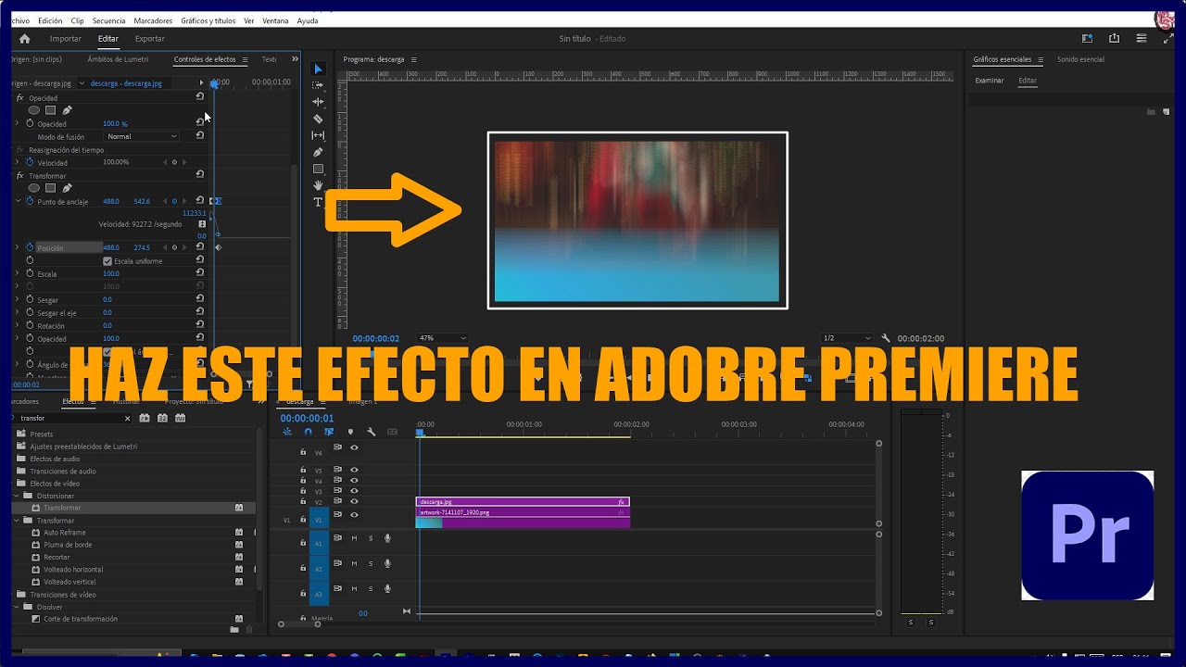Viewport: 1186px width, 667px height.
Task: Open Modo de fusión Normal dropdown
Action: click(x=142, y=136)
